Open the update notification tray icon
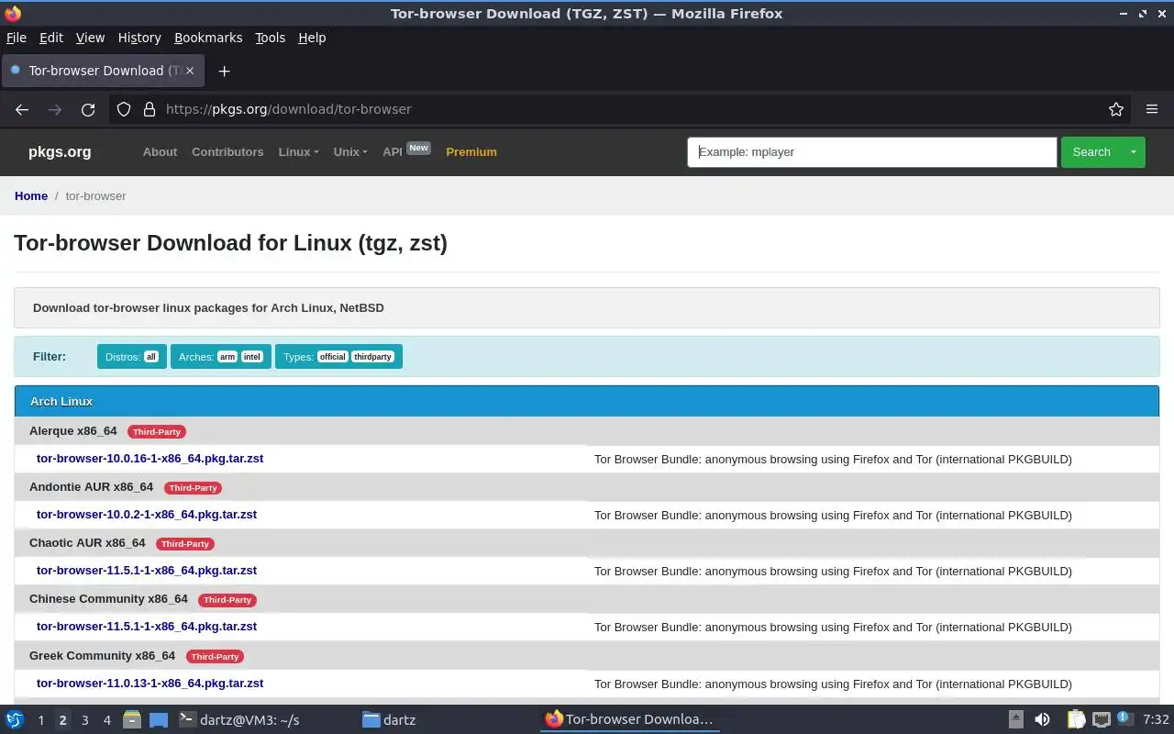Image resolution: width=1174 pixels, height=734 pixels. coord(1125,718)
